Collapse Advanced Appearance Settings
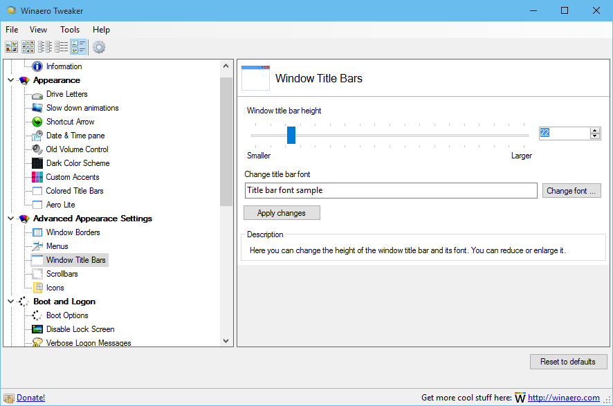 (x=11, y=218)
